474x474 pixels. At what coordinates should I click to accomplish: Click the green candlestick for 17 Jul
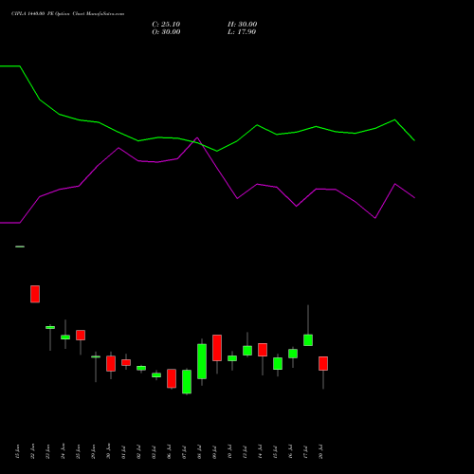click(308, 340)
